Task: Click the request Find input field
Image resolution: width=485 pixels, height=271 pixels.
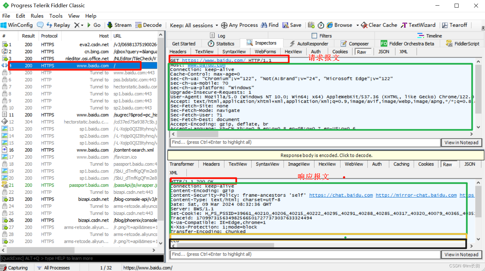Action: (306, 142)
